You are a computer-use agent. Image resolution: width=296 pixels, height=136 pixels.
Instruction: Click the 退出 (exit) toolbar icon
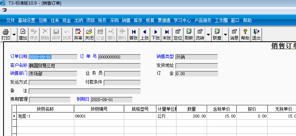pos(256,35)
